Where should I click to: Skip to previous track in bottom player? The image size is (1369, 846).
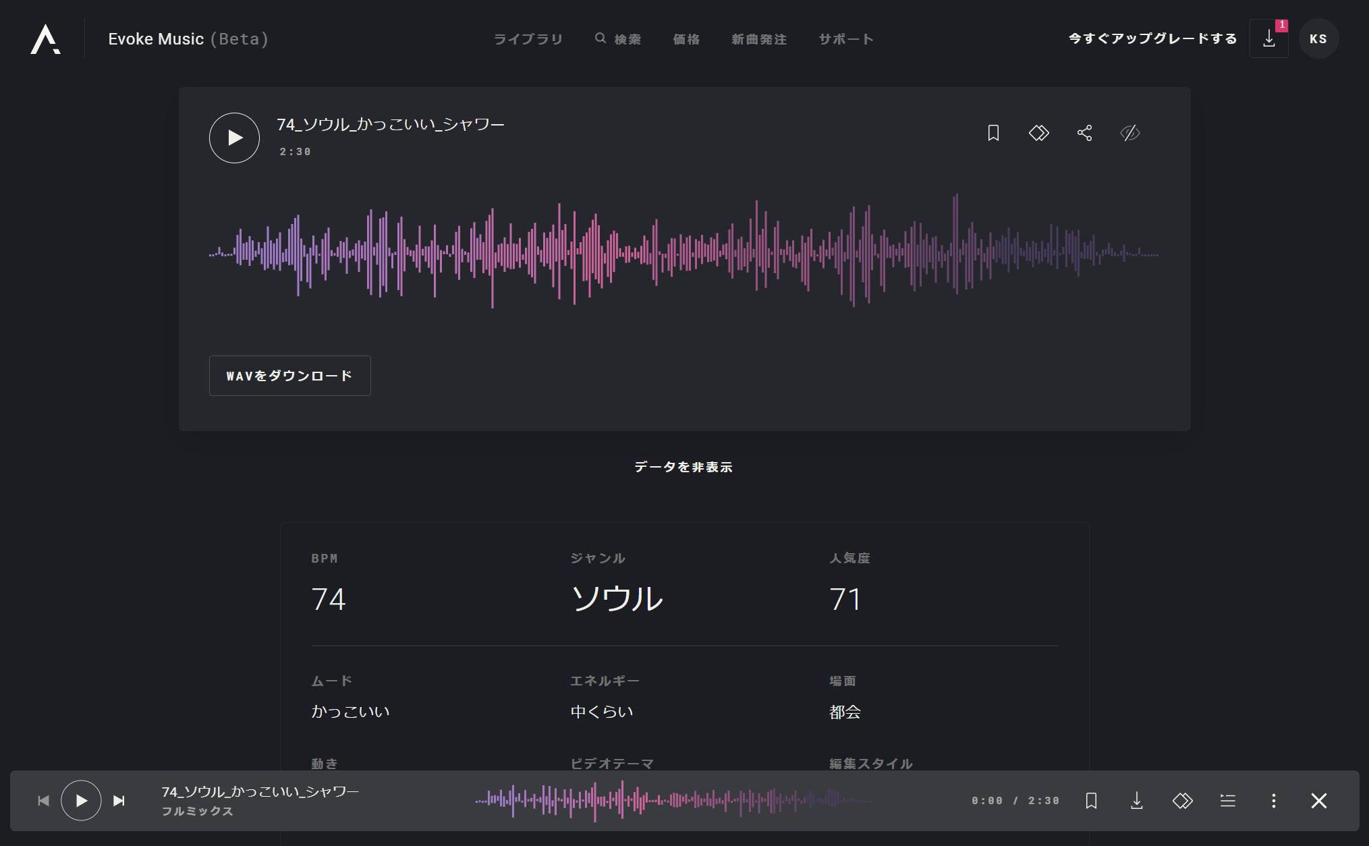coord(44,801)
